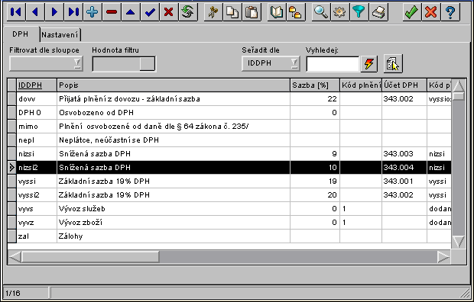
Task: Click the green refresh arrows icon
Action: point(188,12)
